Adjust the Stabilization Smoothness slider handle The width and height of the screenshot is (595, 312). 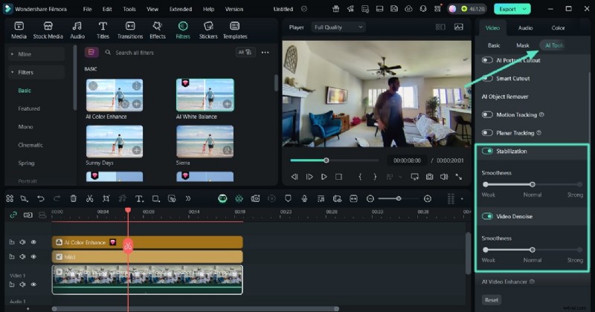[532, 184]
